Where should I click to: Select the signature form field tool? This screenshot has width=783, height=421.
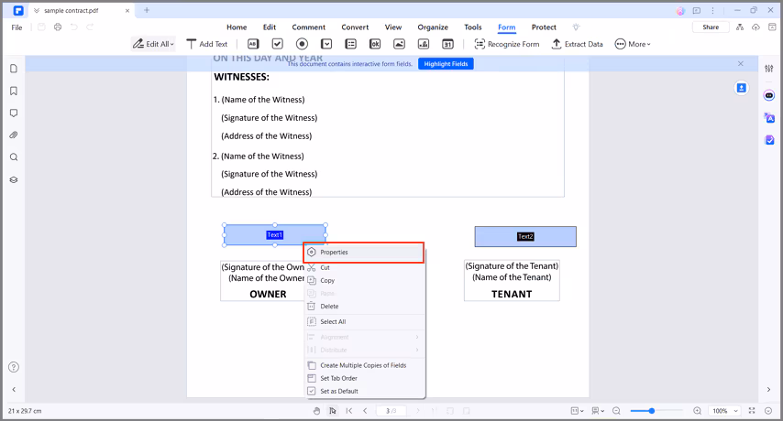tap(424, 44)
